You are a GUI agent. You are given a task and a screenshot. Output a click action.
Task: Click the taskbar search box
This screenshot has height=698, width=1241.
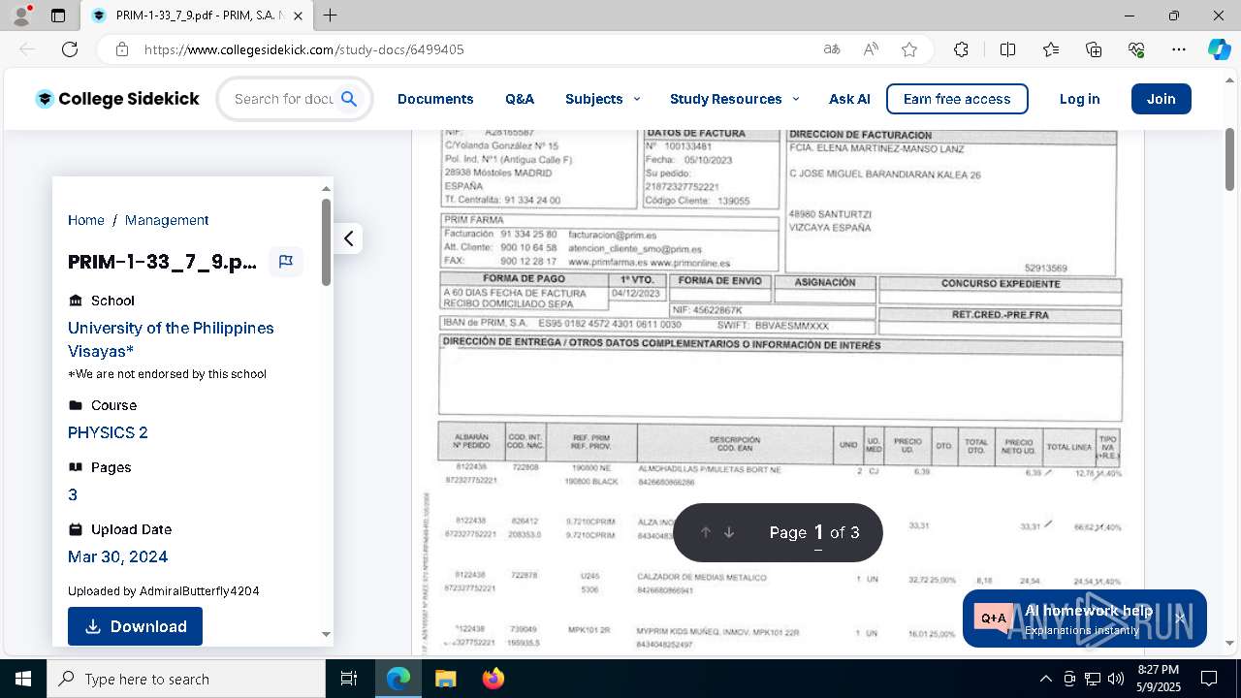tap(186, 679)
